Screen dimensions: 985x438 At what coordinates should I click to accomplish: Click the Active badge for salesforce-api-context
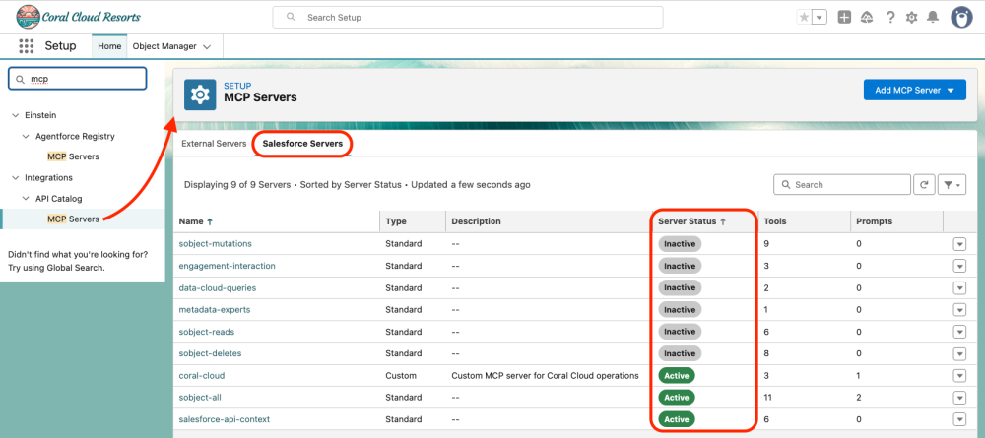pyautogui.click(x=677, y=419)
